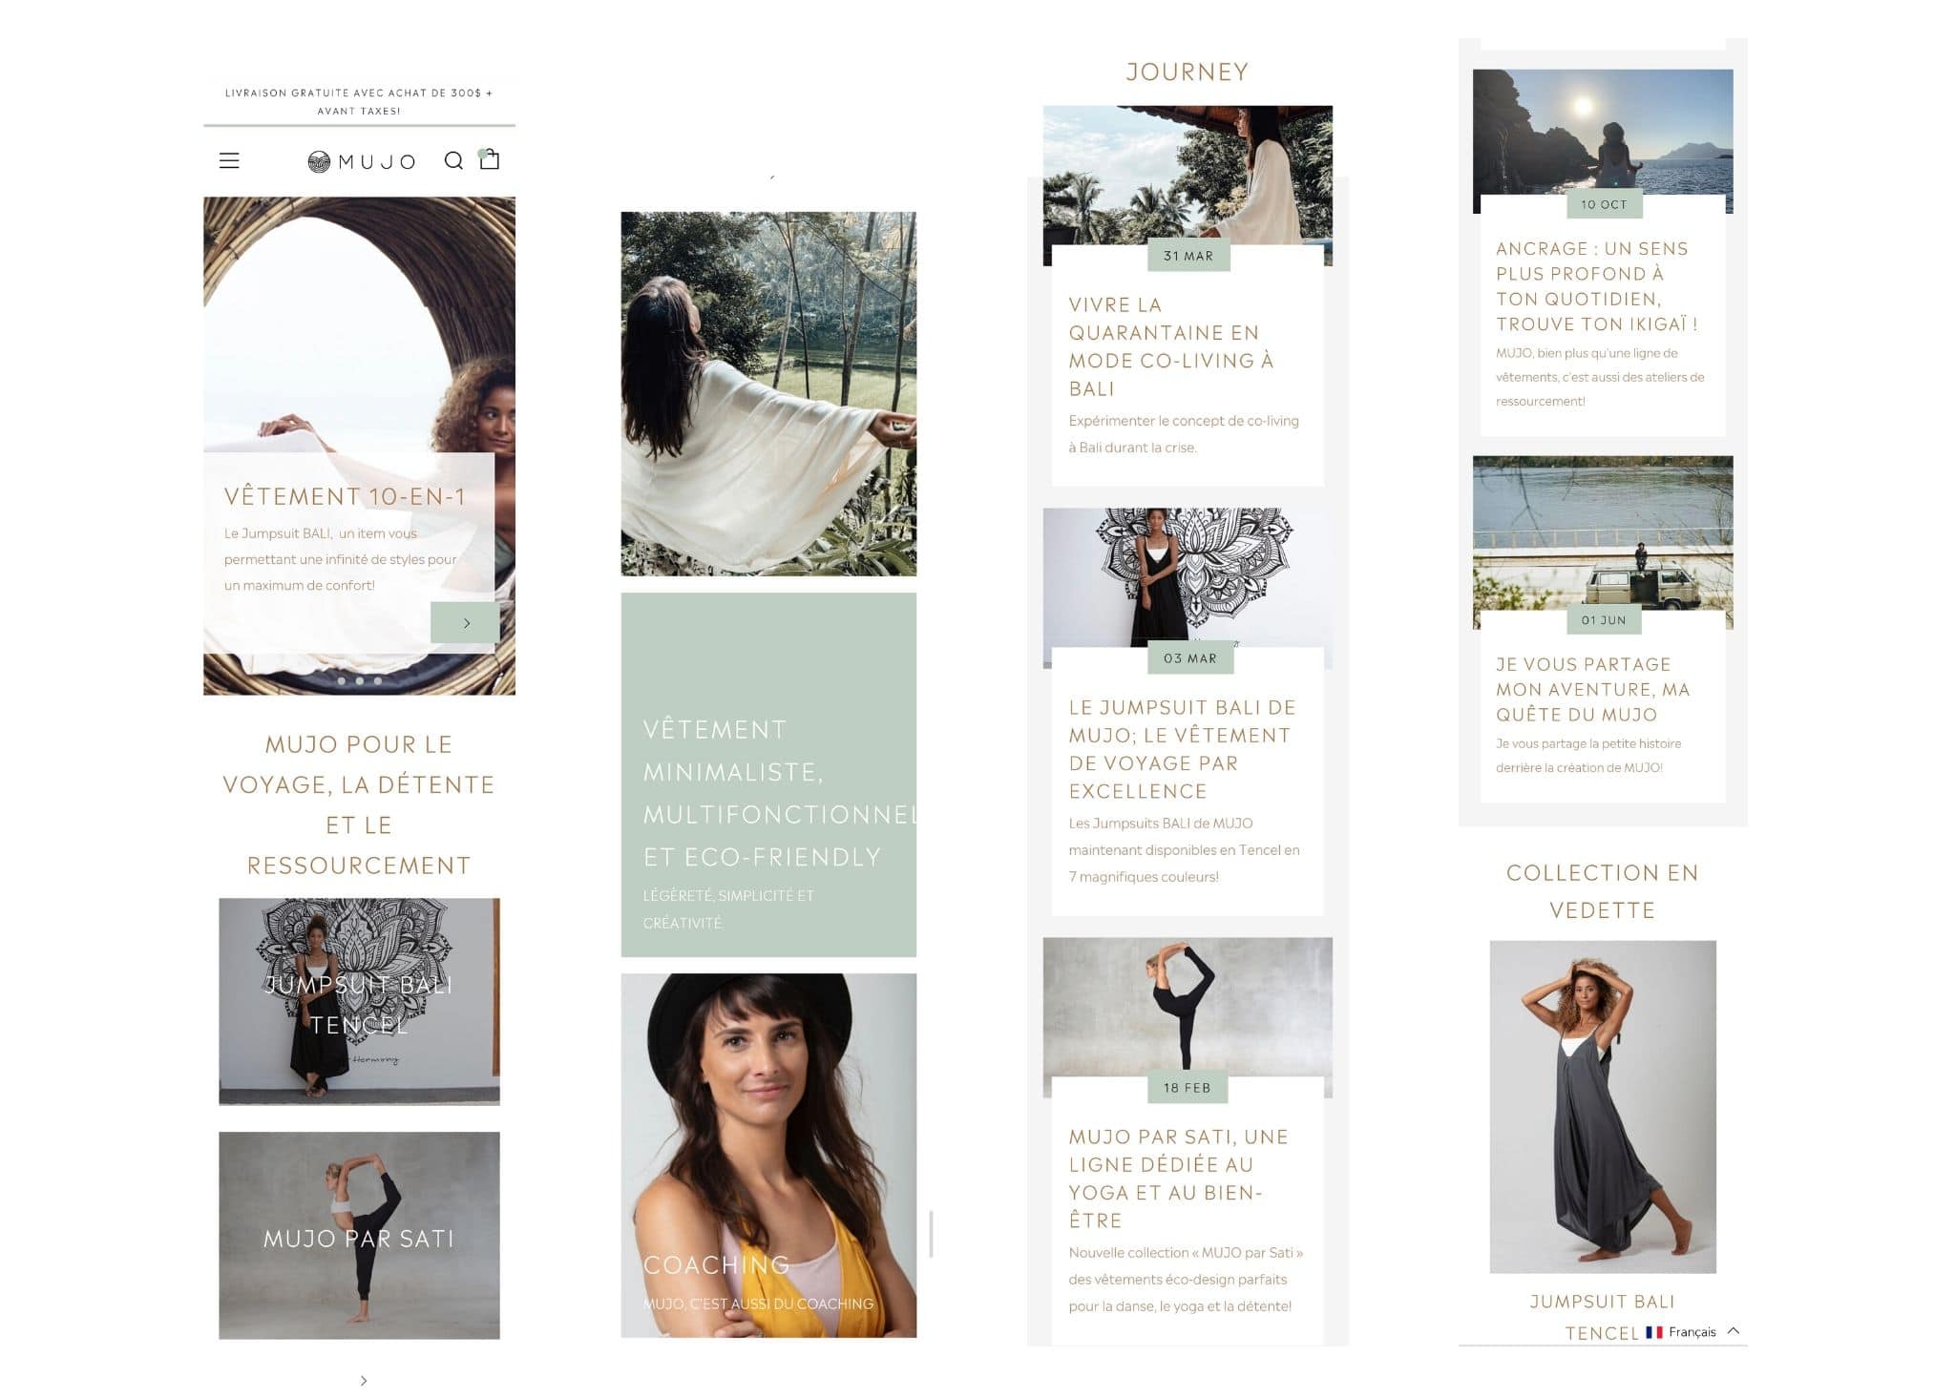
Task: Click the livraison gratuite announcement bar
Action: tap(359, 102)
